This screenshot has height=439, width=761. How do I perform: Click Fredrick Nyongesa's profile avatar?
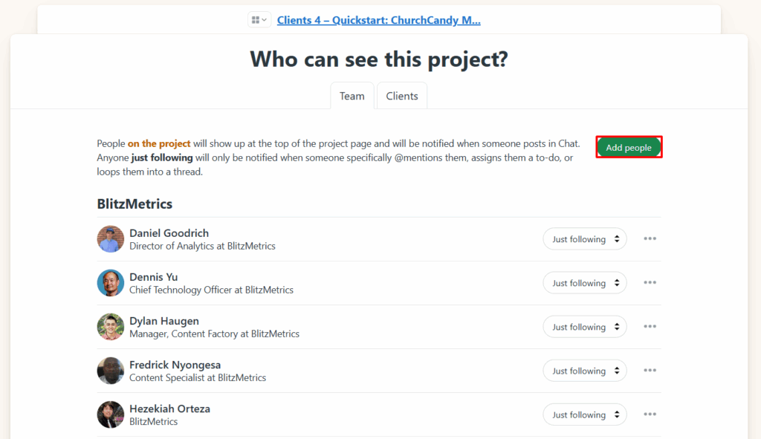coord(111,371)
